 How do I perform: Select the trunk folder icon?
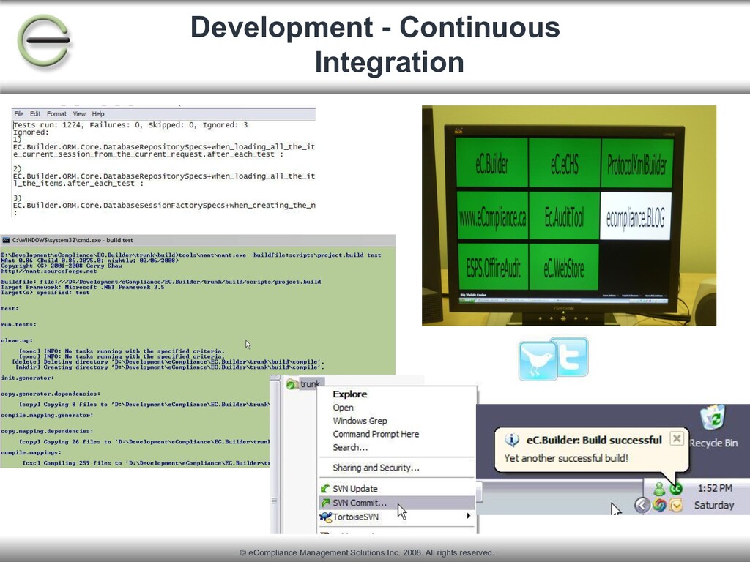[292, 384]
